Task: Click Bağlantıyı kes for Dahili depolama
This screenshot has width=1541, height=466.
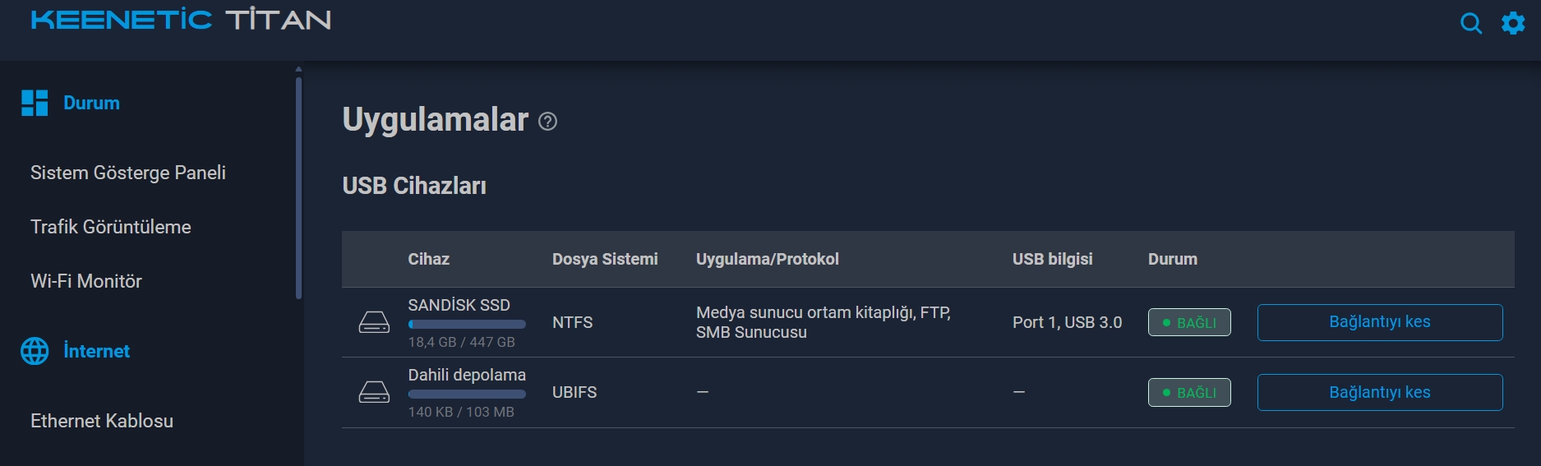Action: [1380, 392]
